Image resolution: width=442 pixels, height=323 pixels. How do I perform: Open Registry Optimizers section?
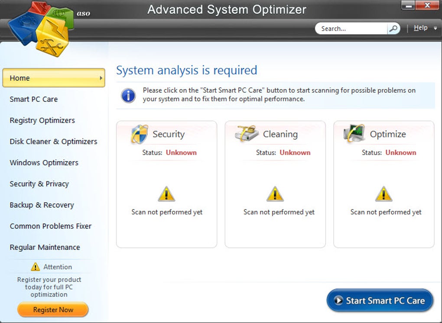(42, 120)
